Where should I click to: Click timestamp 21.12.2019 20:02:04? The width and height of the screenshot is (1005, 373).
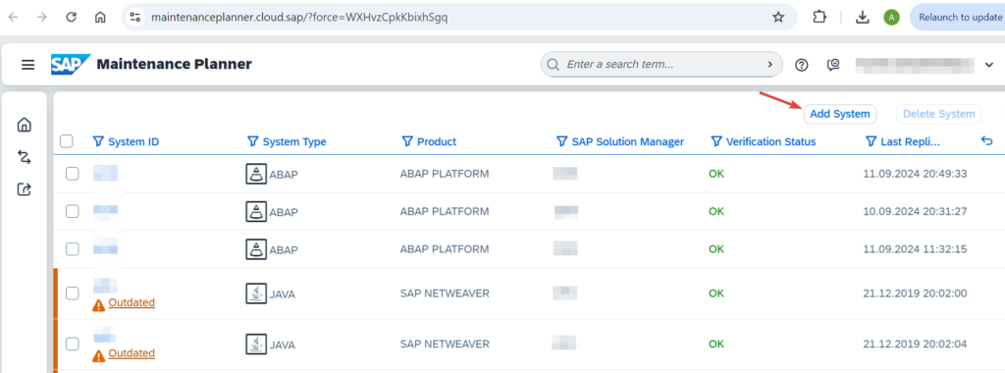click(915, 345)
